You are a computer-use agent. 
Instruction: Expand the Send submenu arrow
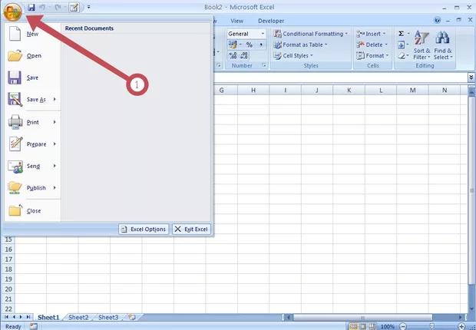[55, 166]
